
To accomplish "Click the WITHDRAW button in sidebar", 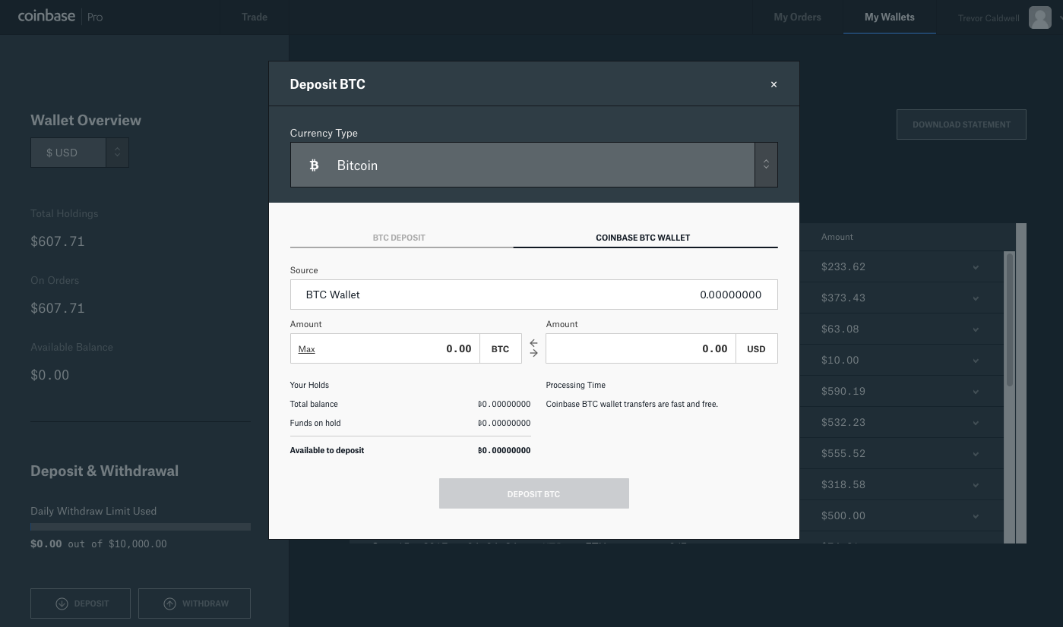I will [195, 603].
